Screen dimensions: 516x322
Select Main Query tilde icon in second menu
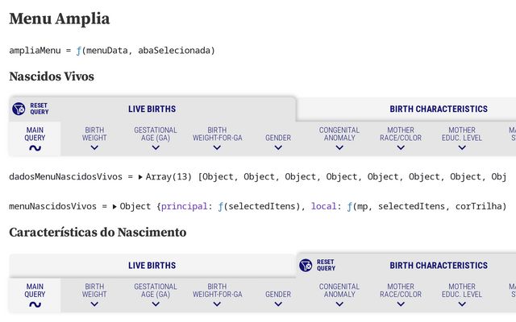click(x=35, y=304)
